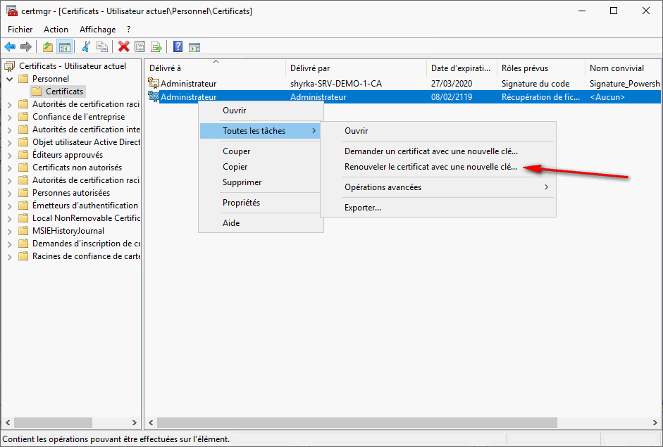Expand Opérations avancées submenu

tap(445, 187)
